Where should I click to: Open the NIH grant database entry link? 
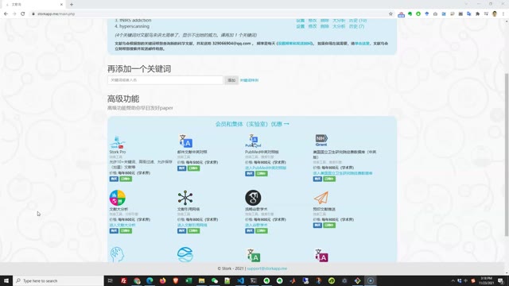[343, 173]
